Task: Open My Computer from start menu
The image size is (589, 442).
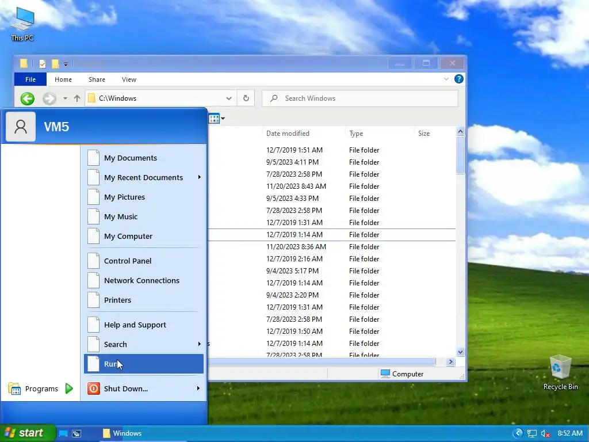Action: pyautogui.click(x=144, y=236)
